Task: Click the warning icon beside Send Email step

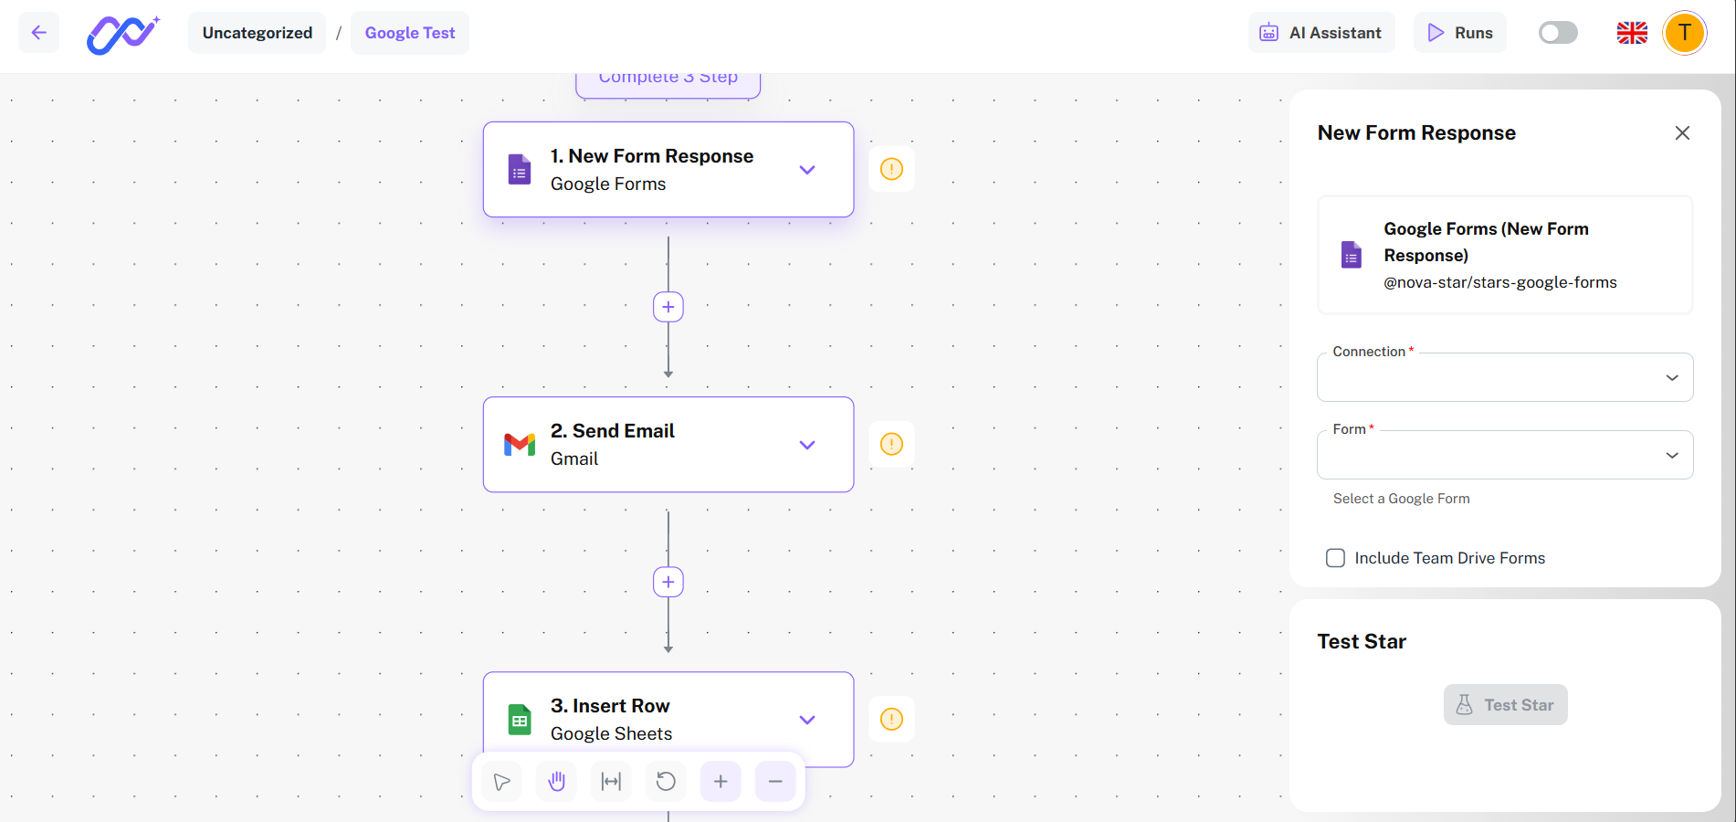Action: pyautogui.click(x=891, y=444)
